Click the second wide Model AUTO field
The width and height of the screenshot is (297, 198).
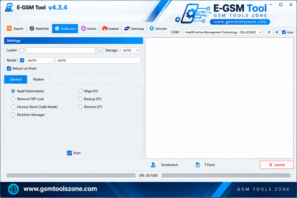[98, 60]
